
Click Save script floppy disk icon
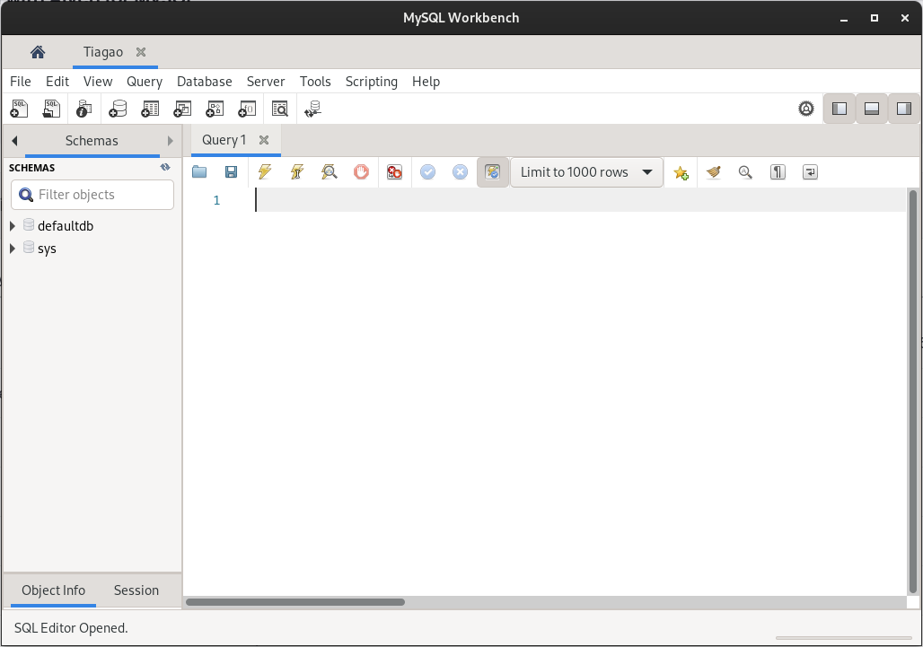[x=231, y=172]
